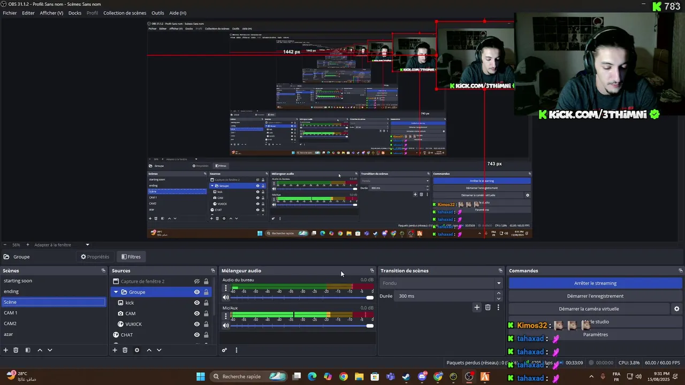Click Arrêter le streaming button
The height and width of the screenshot is (385, 685).
click(x=595, y=283)
